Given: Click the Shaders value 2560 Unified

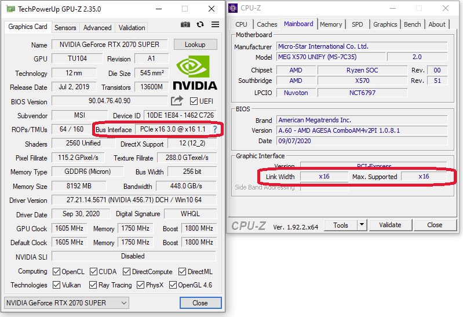Looking at the screenshot, I should coord(83,143).
